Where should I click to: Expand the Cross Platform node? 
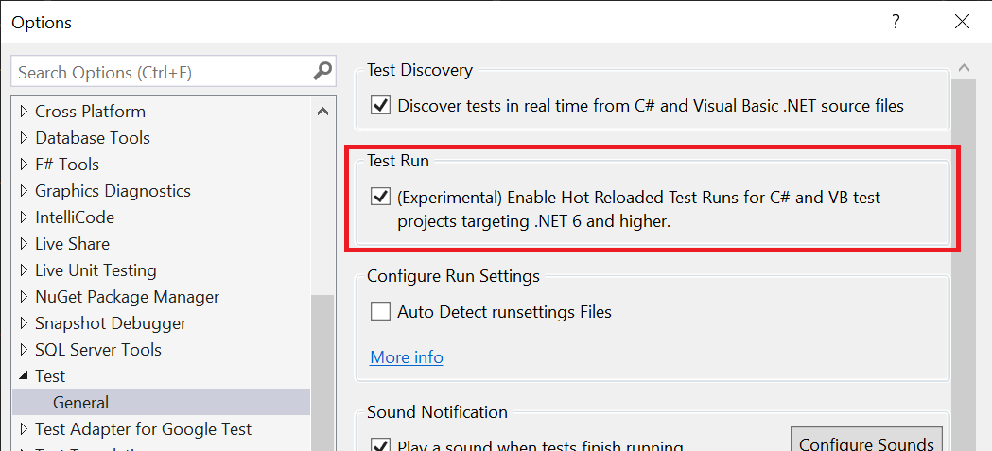24,112
